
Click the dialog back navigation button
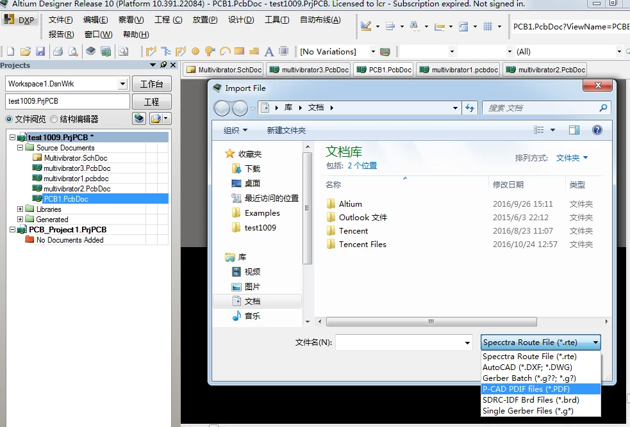point(222,108)
